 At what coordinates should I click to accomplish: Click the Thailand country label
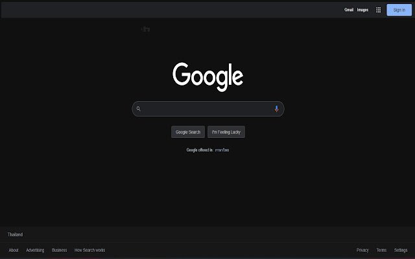click(15, 234)
